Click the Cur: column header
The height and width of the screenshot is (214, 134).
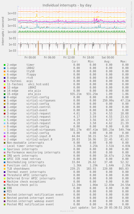tap(75, 62)
